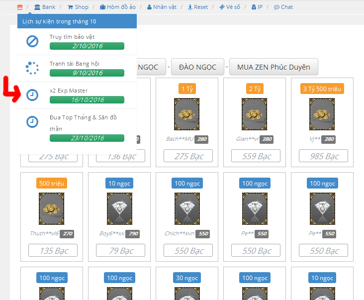Click the orange calendar icon in navigation
The width and height of the screenshot is (364, 300).
(20, 7)
